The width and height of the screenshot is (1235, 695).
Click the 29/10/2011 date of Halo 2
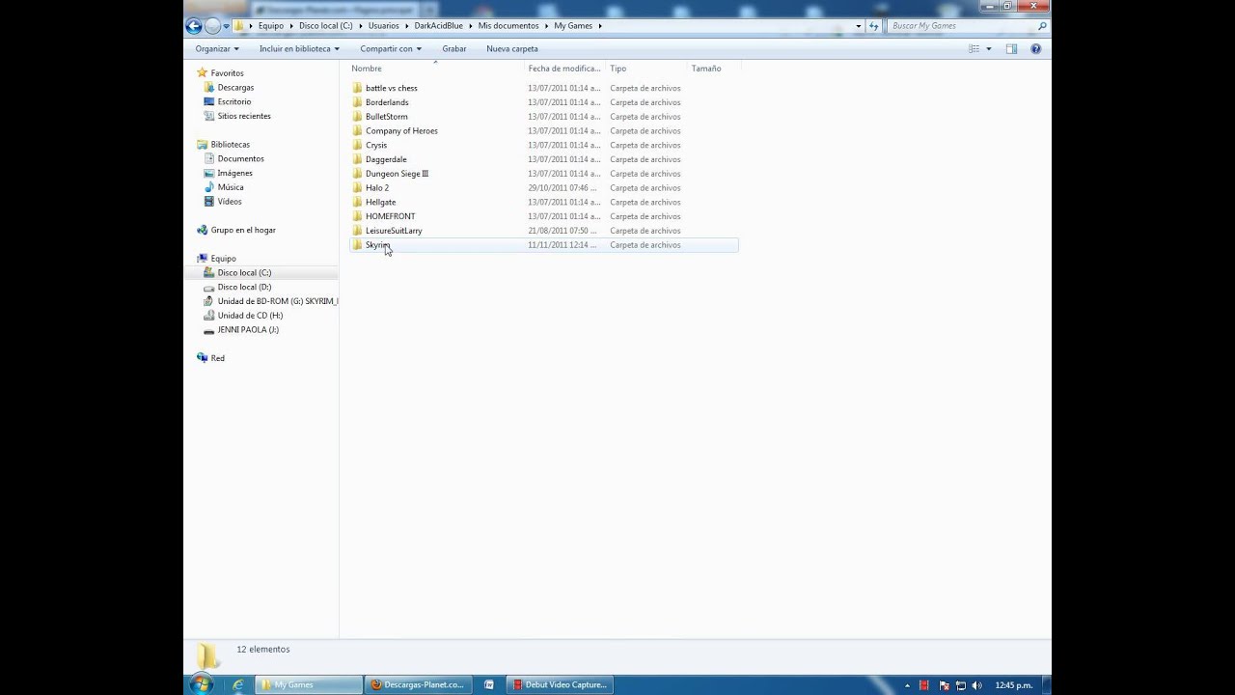(x=562, y=187)
